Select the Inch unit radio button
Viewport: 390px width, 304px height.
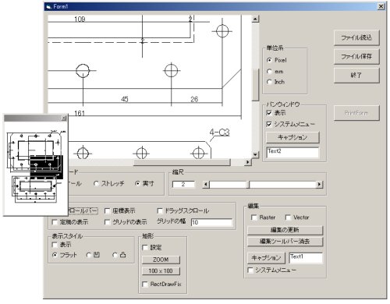(x=269, y=82)
